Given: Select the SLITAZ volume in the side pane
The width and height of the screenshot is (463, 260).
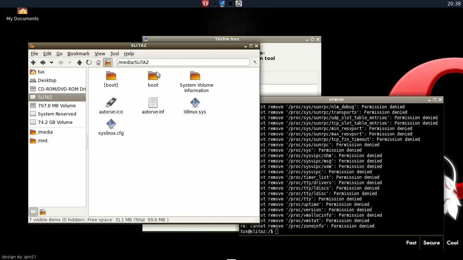Looking at the screenshot, I should pos(57,97).
